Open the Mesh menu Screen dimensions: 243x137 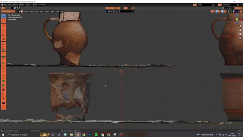click(41, 11)
